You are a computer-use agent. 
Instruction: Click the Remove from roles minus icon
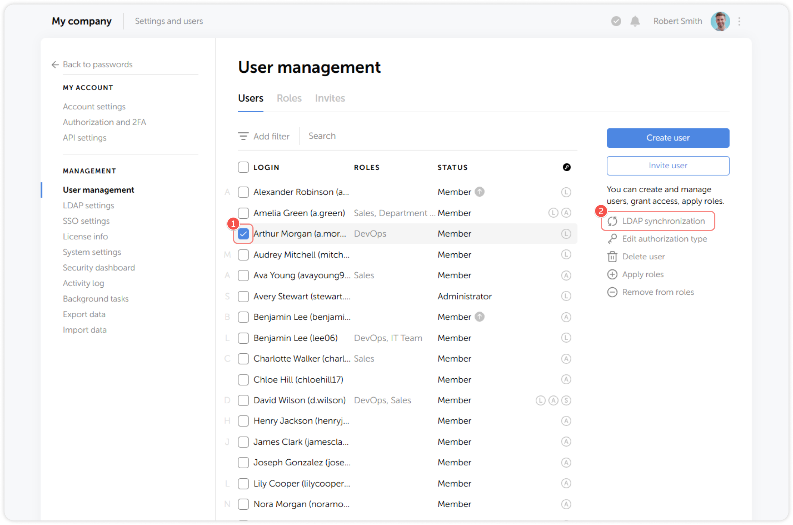click(x=612, y=292)
